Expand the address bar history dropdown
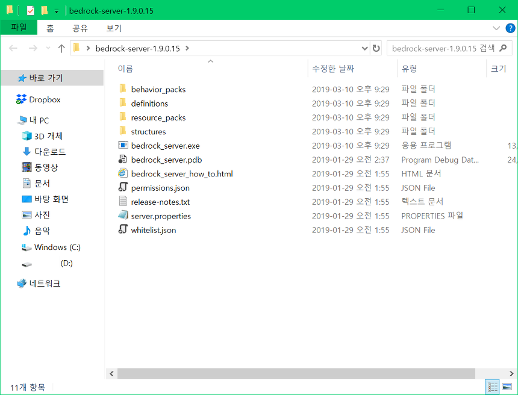The image size is (518, 395). point(365,48)
